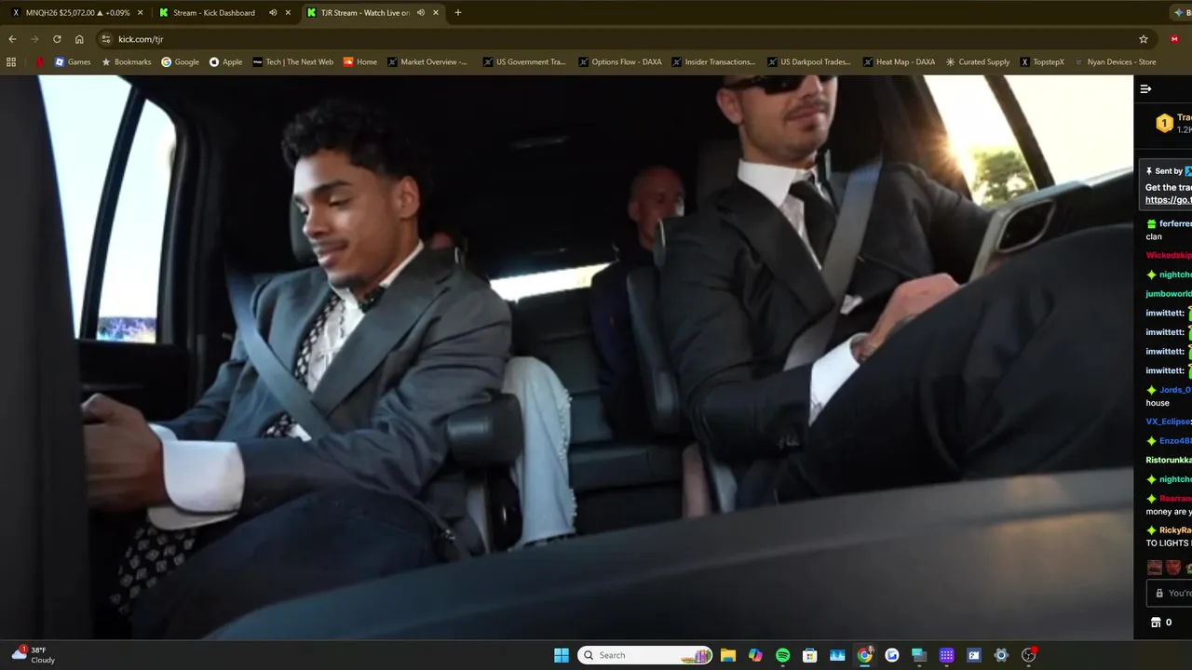Open the Apple bookmark

coord(226,62)
